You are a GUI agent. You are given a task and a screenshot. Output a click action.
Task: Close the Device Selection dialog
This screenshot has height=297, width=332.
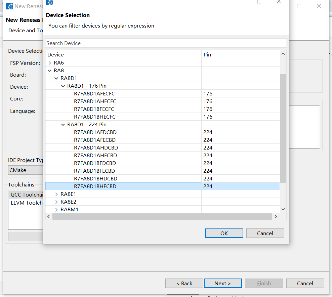pyautogui.click(x=279, y=2)
